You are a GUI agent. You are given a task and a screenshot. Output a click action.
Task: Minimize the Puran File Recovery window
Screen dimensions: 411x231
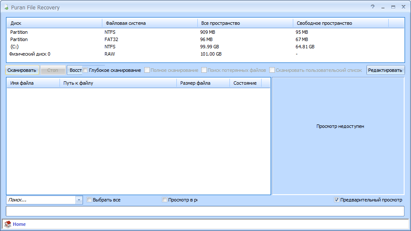(x=383, y=7)
